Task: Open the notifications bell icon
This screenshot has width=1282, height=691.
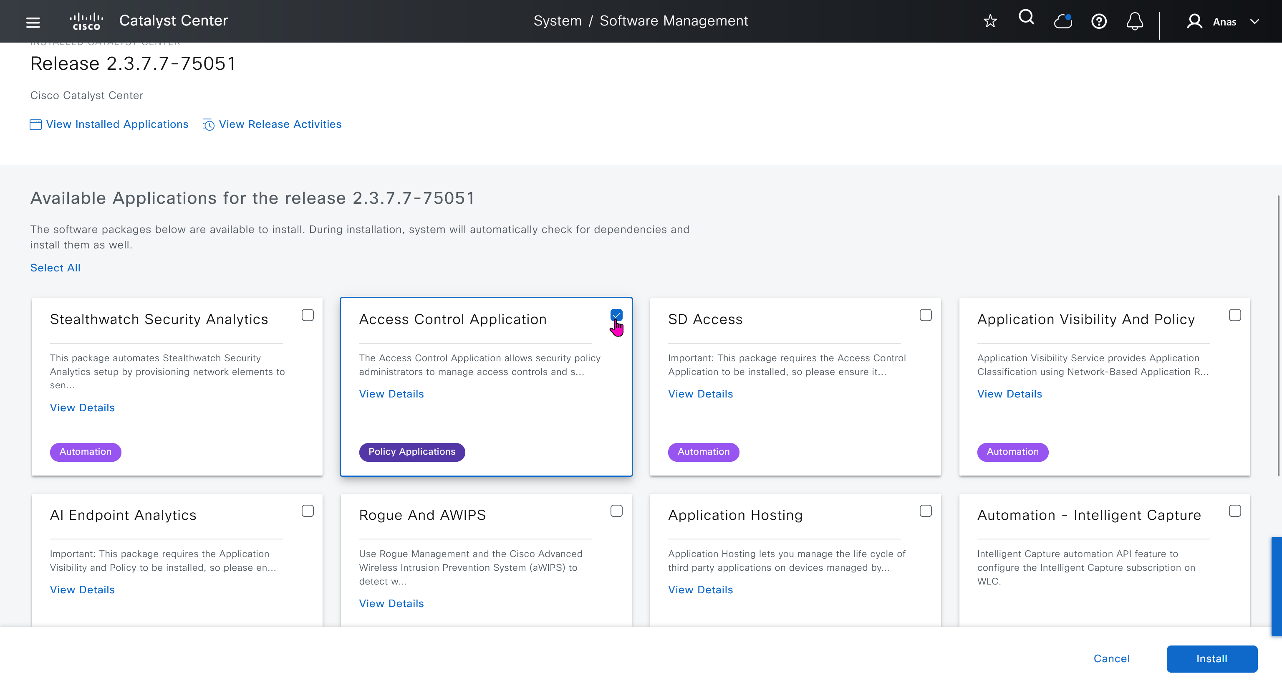Action: pos(1135,21)
